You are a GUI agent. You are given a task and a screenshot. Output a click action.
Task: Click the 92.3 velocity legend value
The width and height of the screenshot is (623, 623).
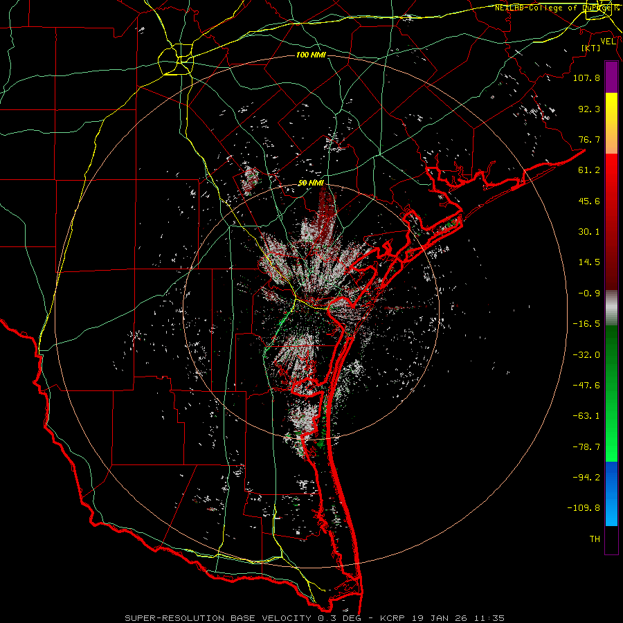(x=589, y=109)
